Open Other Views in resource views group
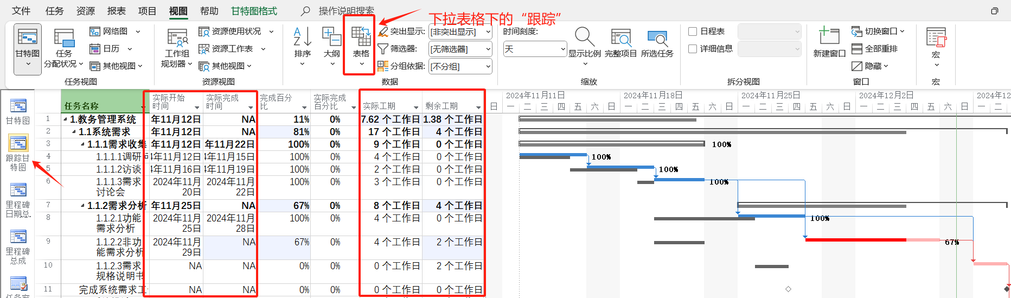This screenshot has width=1011, height=298. 225,66
